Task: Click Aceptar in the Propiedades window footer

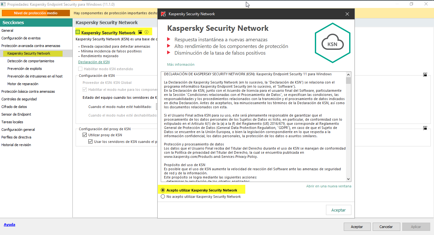Action: coord(357,227)
